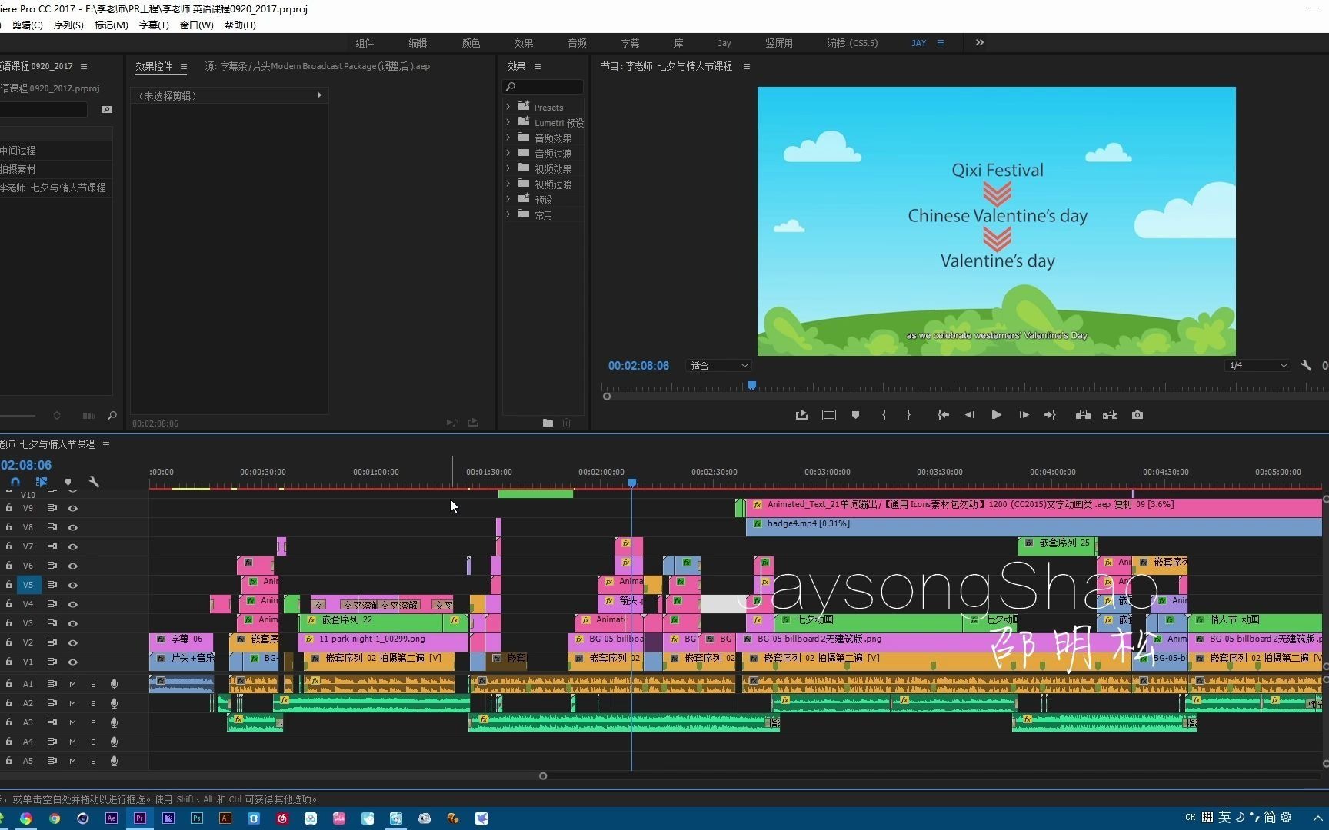
Task: Play the program monitor sequence
Action: pyautogui.click(x=996, y=415)
